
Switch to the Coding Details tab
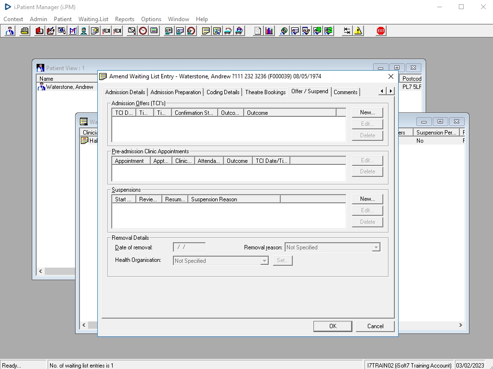[222, 92]
